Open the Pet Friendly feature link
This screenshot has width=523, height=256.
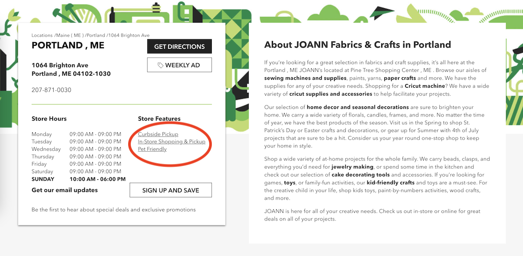point(152,149)
